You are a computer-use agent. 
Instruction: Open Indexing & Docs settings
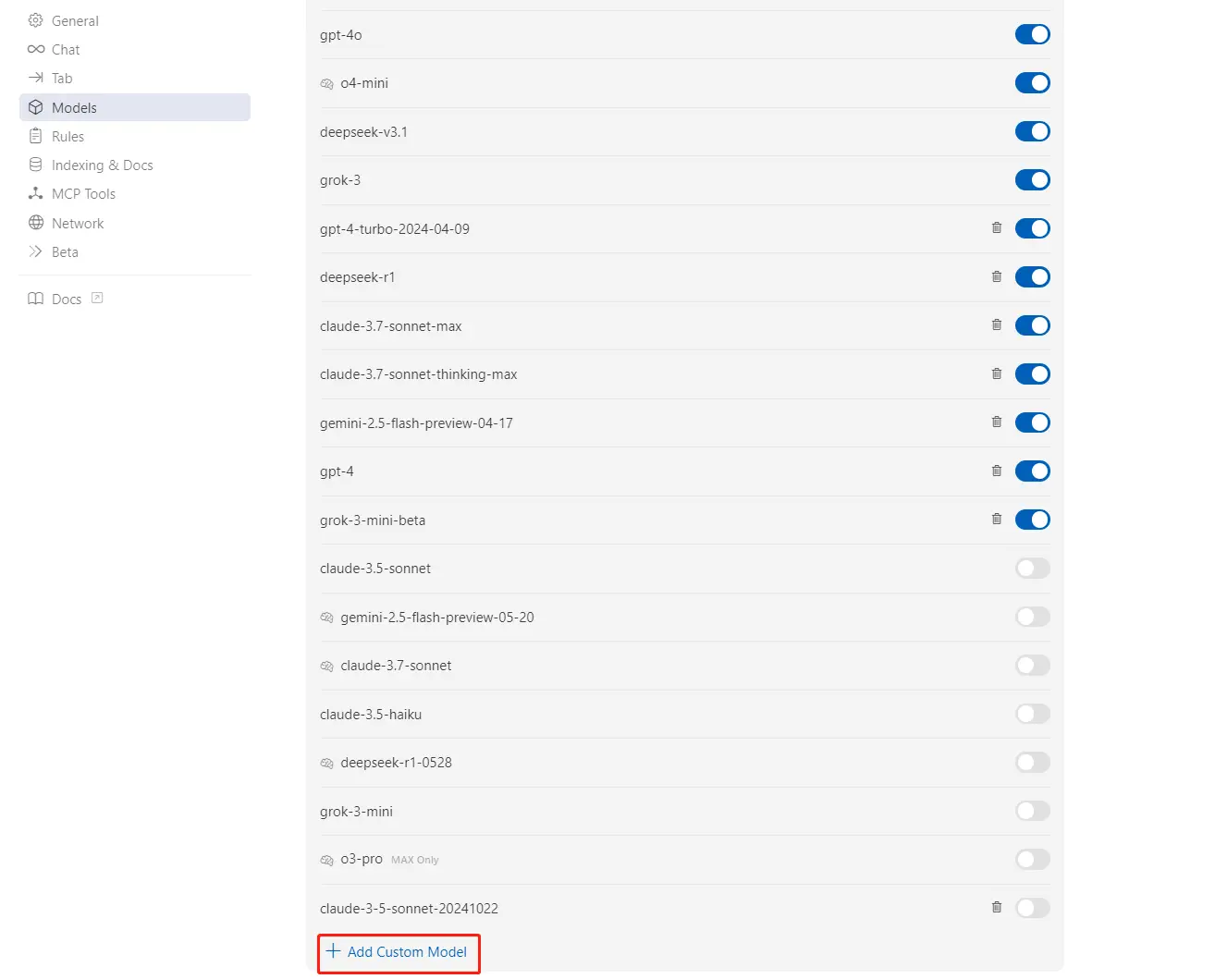coord(135,165)
